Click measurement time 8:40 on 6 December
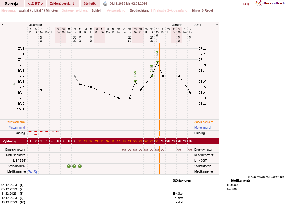The image size is (285, 215). click(42, 39)
